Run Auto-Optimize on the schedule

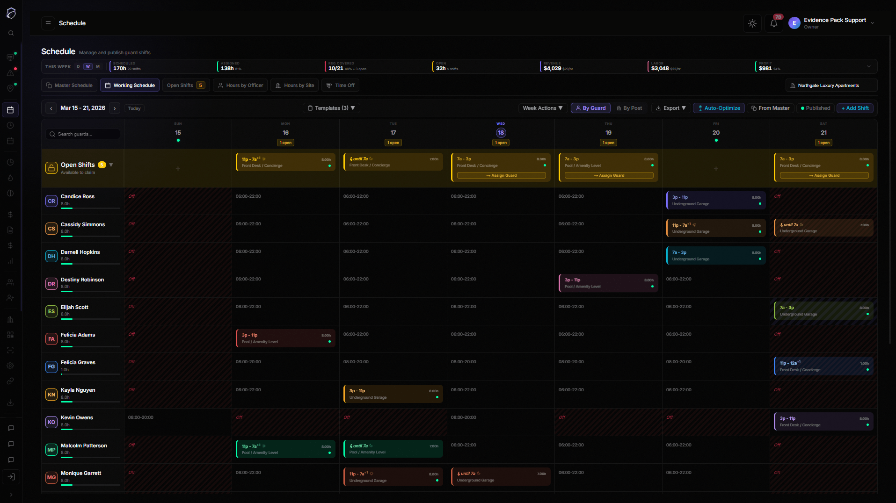(719, 108)
